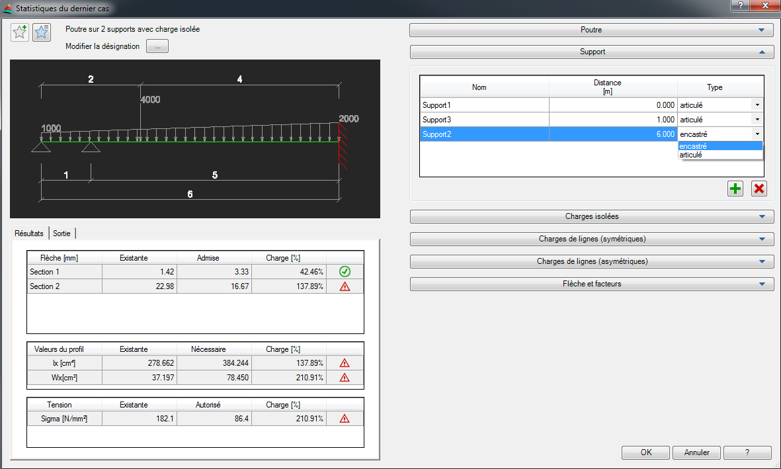Expand Charges de lignes (asymétriques) panel
781x469 pixels.
(591, 261)
